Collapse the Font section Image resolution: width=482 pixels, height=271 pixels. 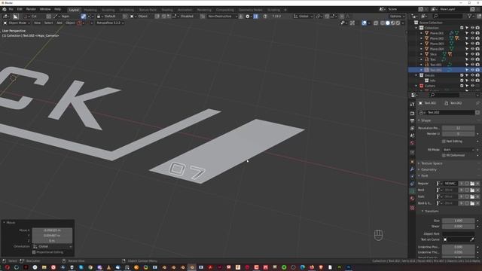point(424,175)
